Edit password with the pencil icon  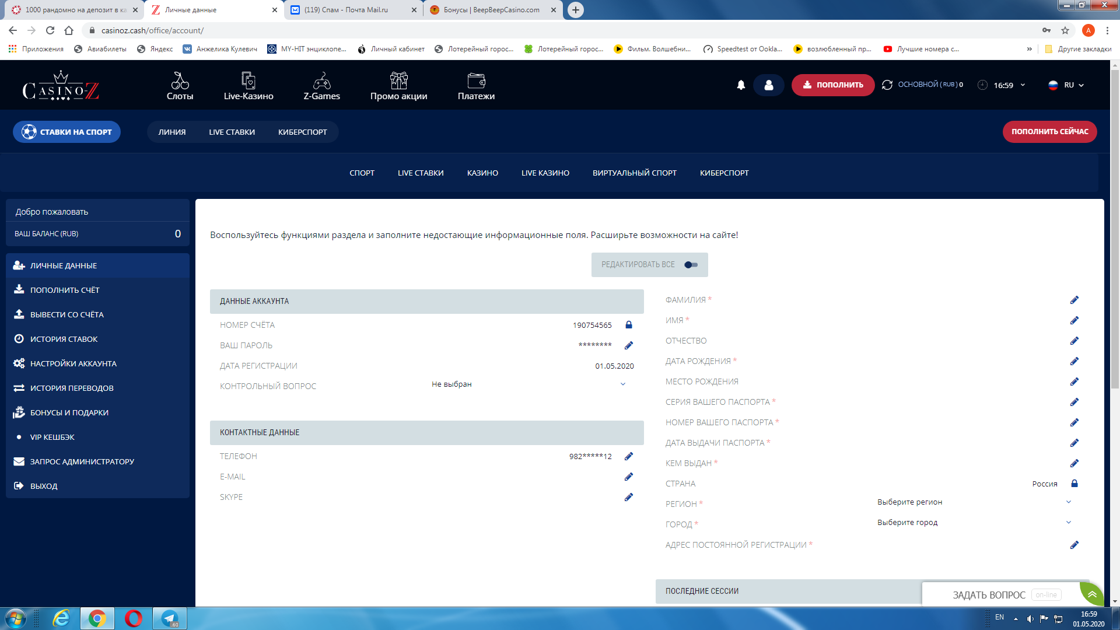tap(629, 345)
